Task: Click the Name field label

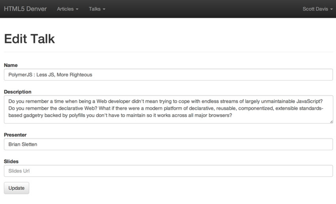Action: (11, 65)
